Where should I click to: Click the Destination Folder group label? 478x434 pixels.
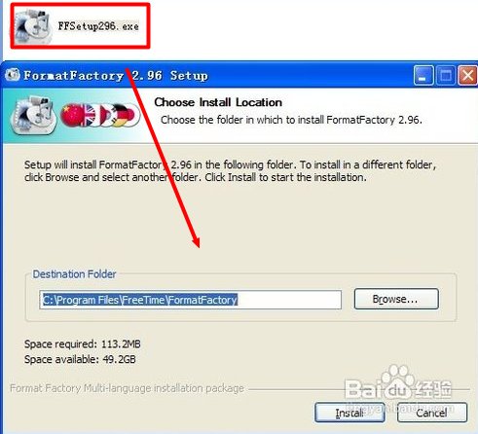pos(74,274)
